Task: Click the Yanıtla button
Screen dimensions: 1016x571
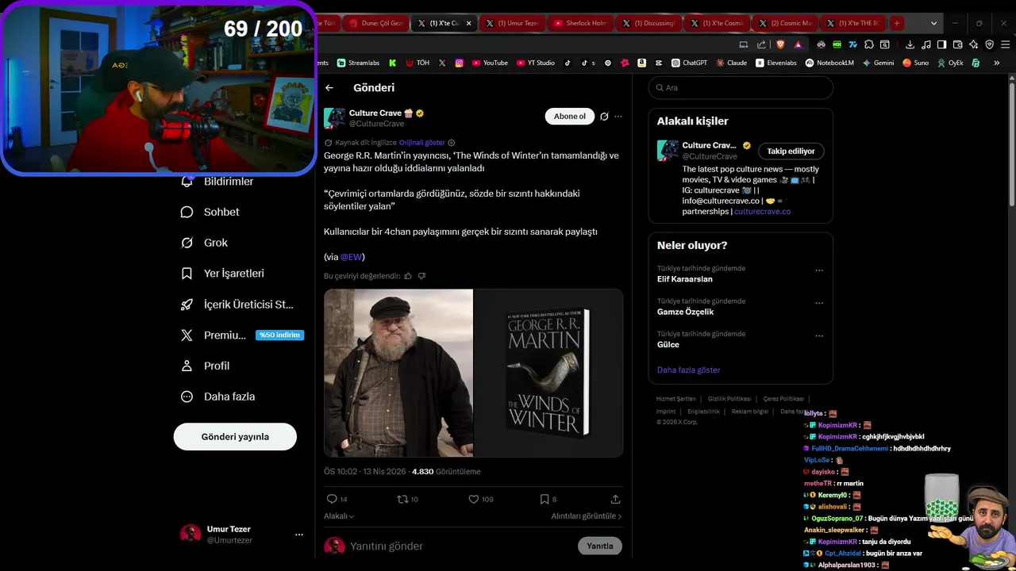Action: tap(600, 546)
